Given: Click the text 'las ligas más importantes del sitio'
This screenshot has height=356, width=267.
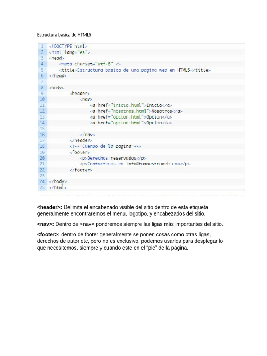Looking at the screenshot, I should (183, 224).
